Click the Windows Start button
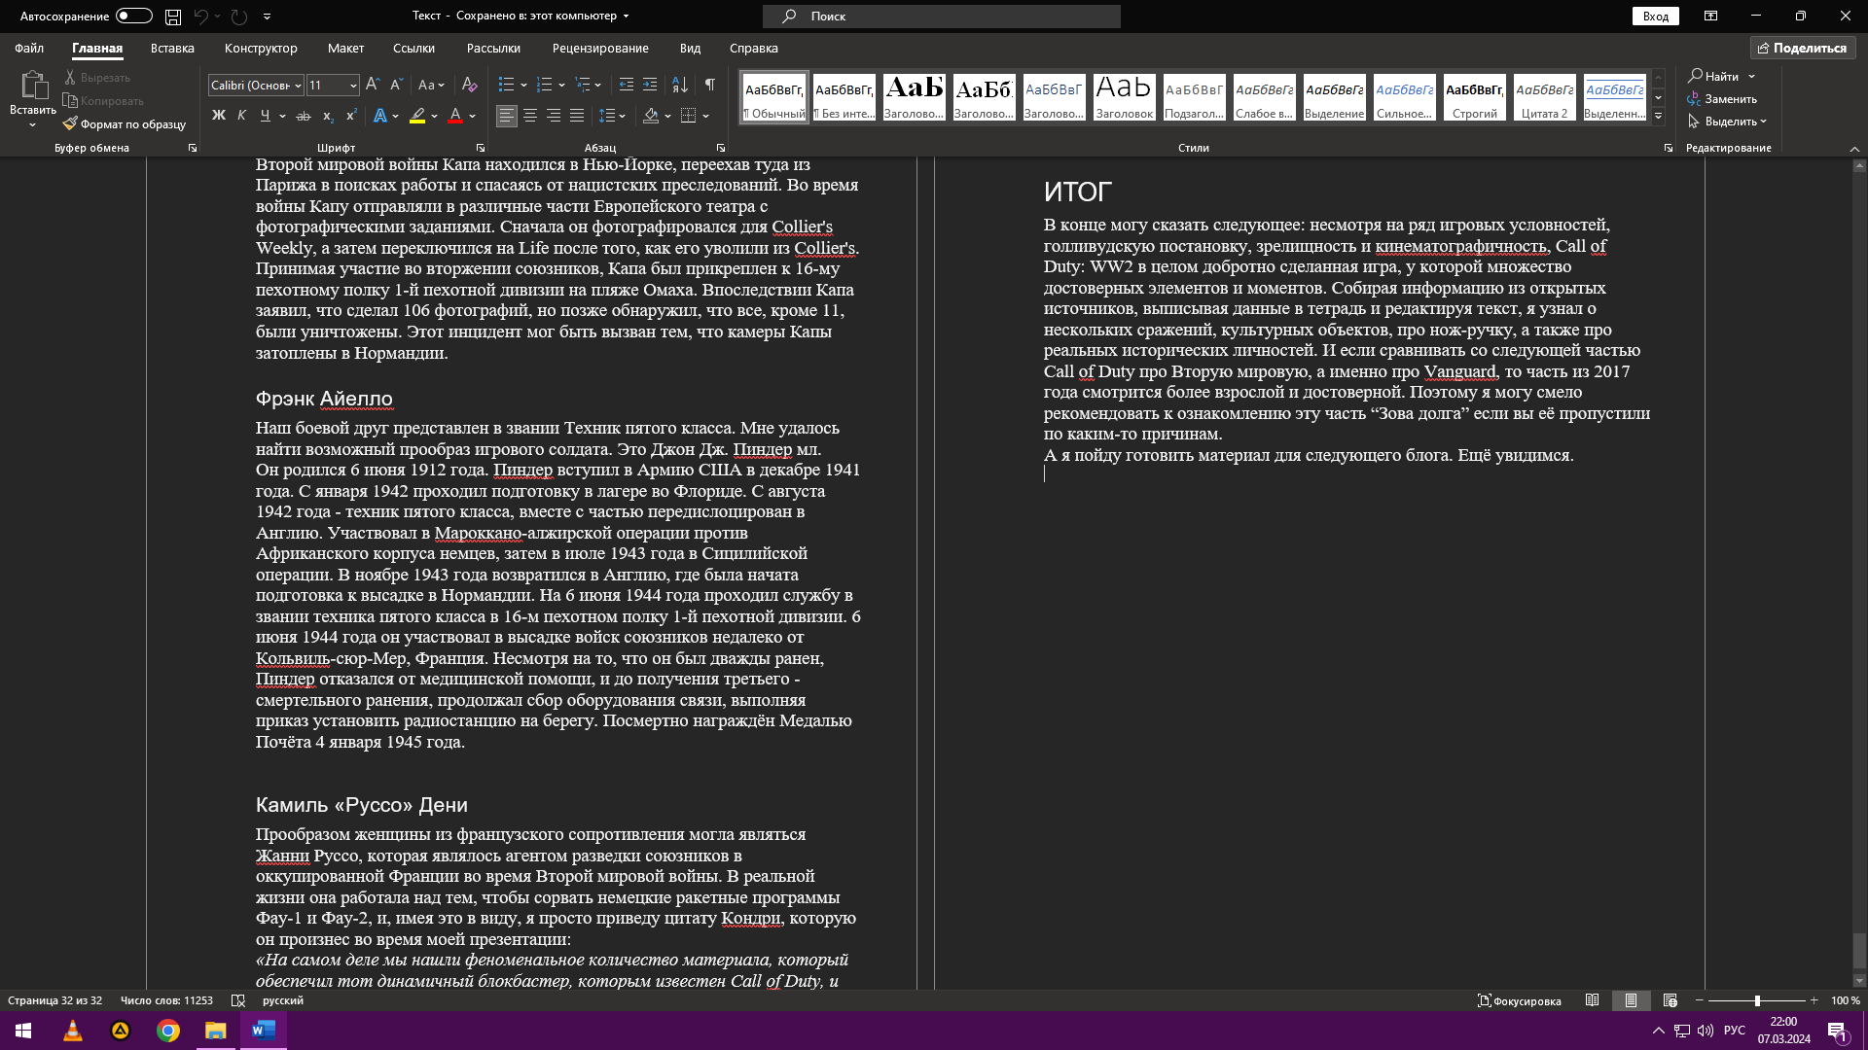The height and width of the screenshot is (1050, 1868). (x=23, y=1031)
